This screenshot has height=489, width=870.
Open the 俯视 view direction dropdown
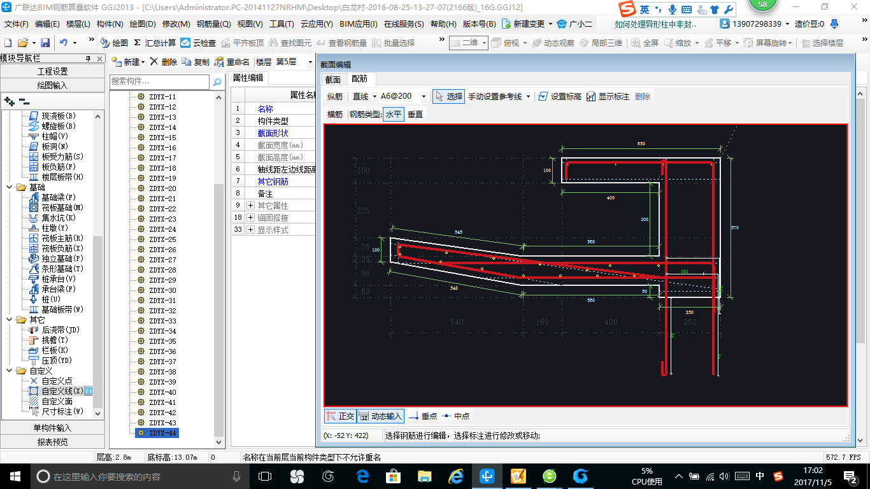point(525,43)
